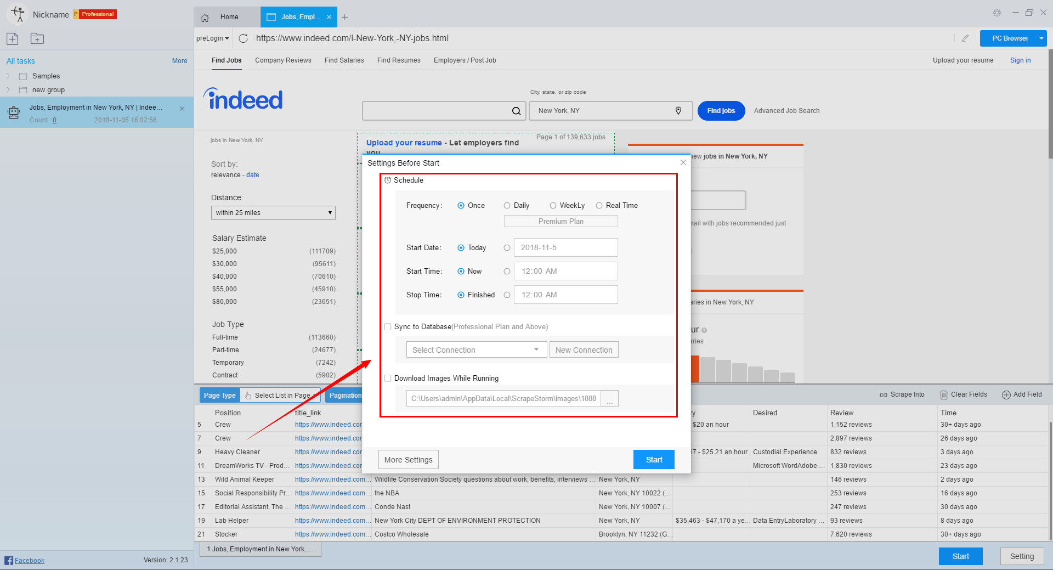Open the settings gear icon at top right

click(997, 13)
